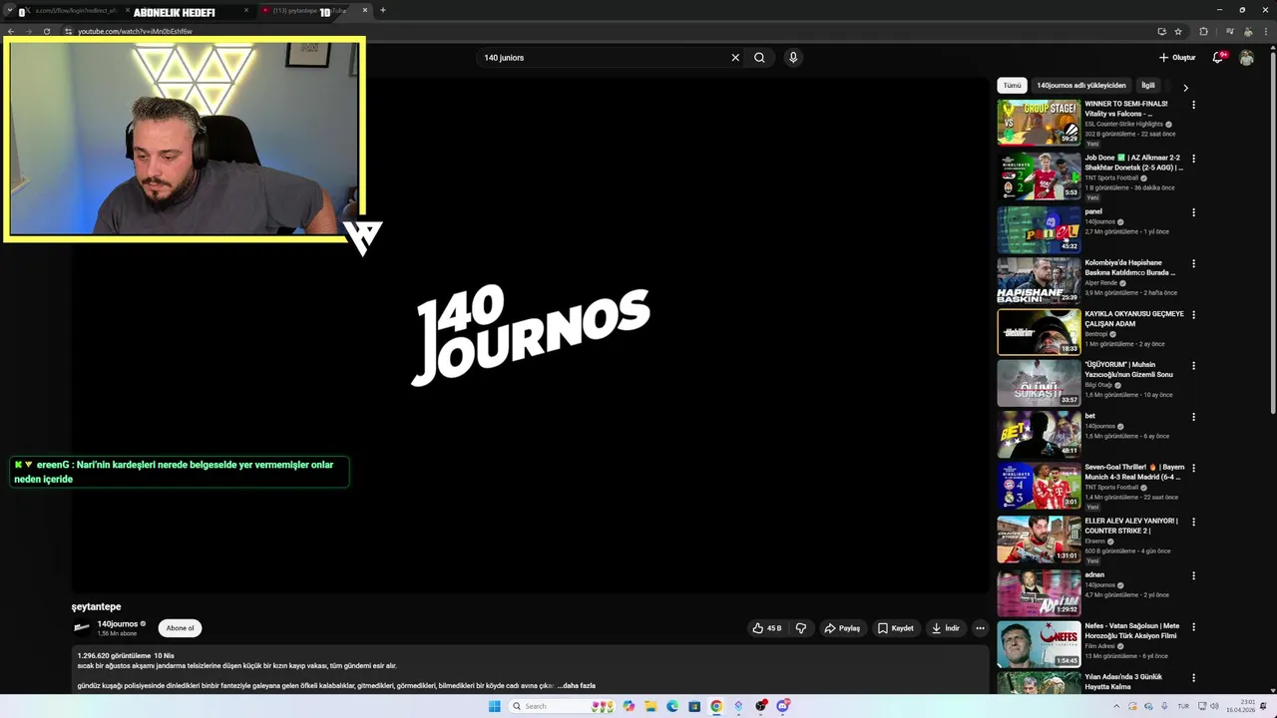Open YouTube notifications bell
1277x718 pixels.
[x=1217, y=58]
